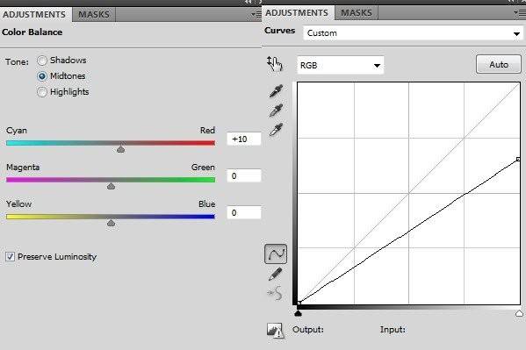Viewport: 526px width, 350px height.
Task: Click the Cyan-Red slider handle
Action: (121, 149)
